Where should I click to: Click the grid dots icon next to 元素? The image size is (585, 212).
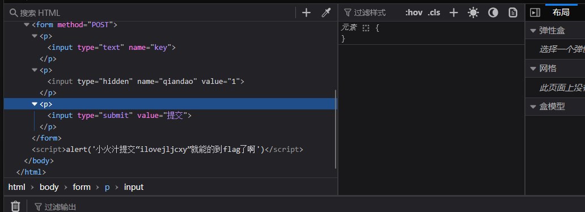(366, 28)
